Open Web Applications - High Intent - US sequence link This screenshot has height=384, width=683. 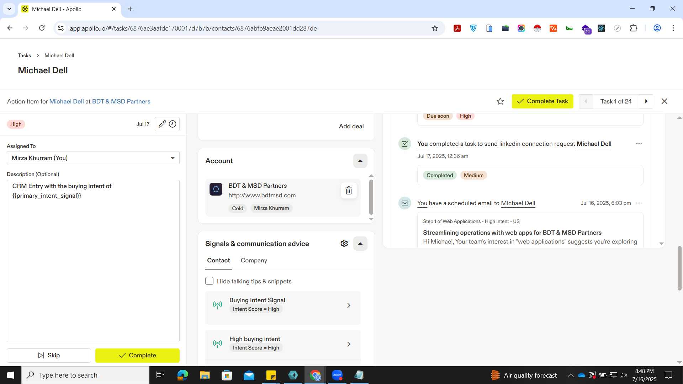(481, 221)
